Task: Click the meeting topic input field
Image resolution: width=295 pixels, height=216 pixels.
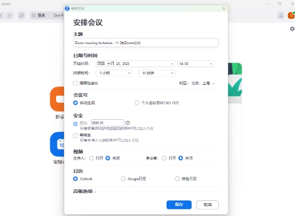Action: (x=146, y=43)
